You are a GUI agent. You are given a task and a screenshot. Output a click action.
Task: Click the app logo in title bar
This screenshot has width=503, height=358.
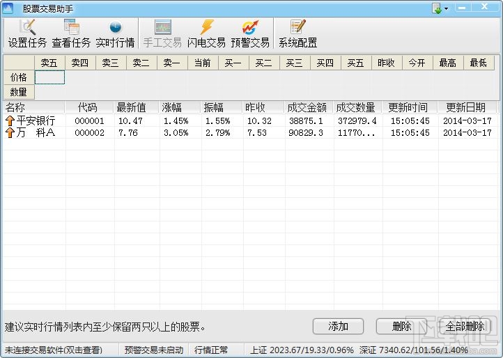[x=8, y=8]
